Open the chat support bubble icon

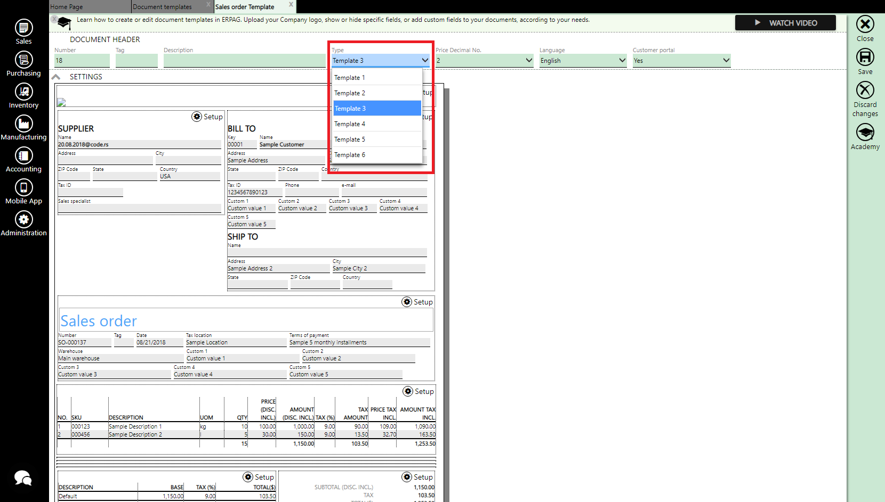[23, 478]
